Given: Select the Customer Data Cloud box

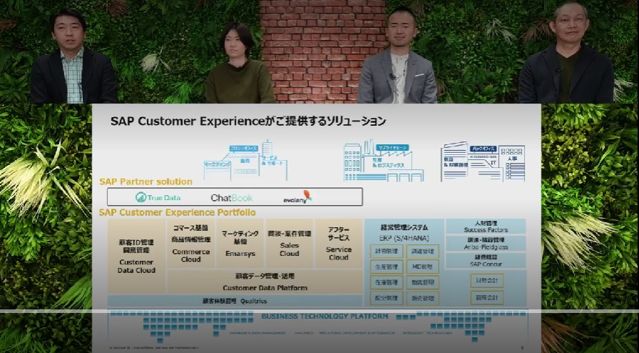Looking at the screenshot, I should point(136,257).
